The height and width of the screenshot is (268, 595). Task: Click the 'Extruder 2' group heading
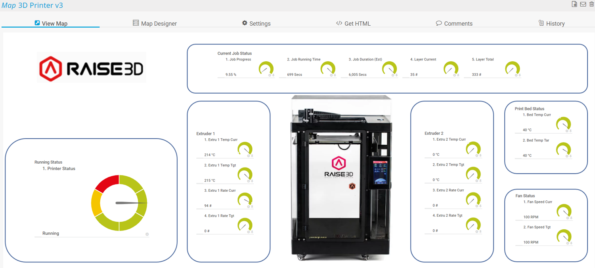coord(434,133)
